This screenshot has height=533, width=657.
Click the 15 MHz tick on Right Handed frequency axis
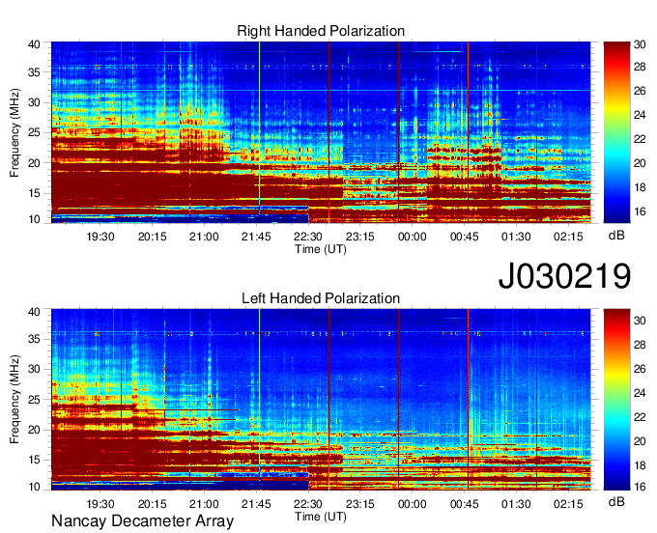click(34, 193)
